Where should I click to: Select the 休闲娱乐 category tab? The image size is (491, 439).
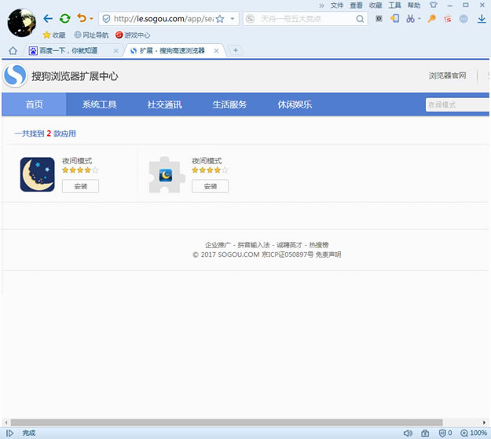(295, 104)
